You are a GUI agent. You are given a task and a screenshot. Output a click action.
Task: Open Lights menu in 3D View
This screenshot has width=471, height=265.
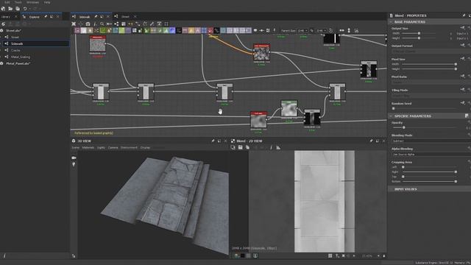[x=101, y=147]
